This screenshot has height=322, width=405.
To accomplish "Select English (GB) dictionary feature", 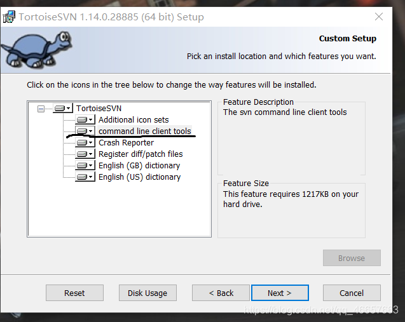I will (x=139, y=165).
